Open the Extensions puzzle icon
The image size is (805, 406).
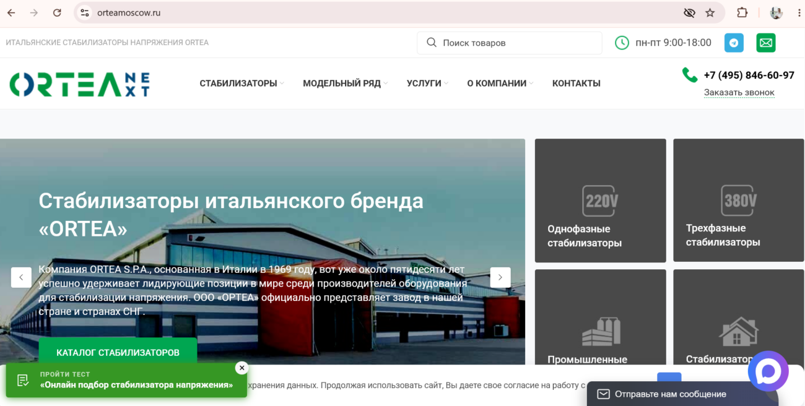coord(742,12)
